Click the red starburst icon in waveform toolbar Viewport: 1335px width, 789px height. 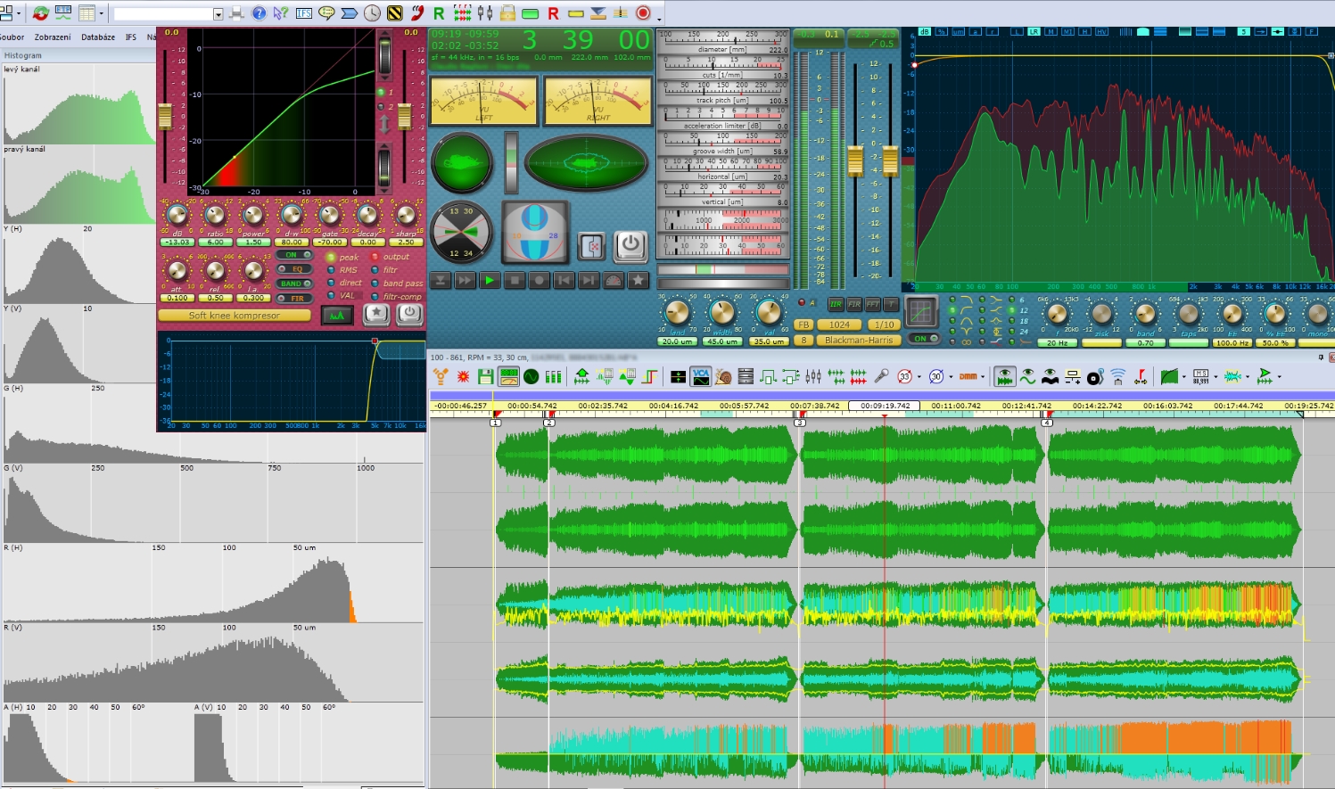[463, 376]
